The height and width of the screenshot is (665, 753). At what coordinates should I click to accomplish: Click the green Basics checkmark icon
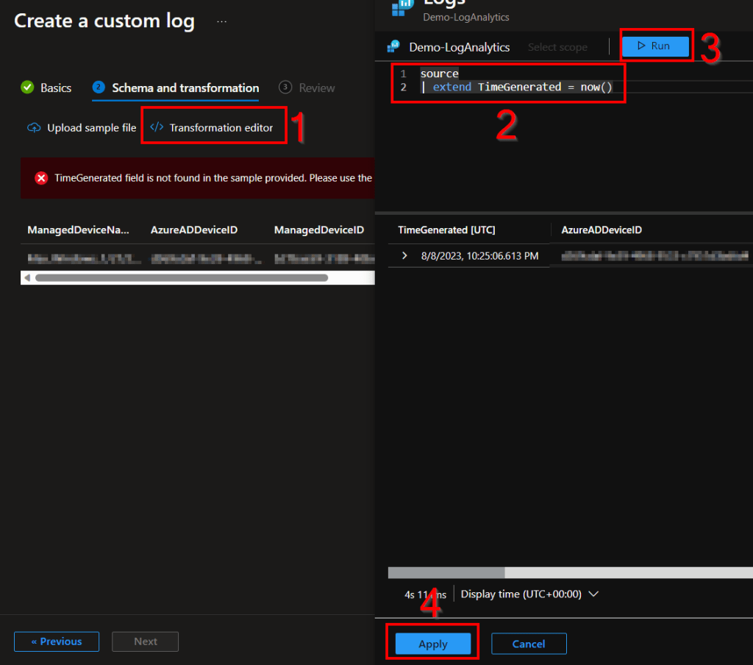(27, 88)
